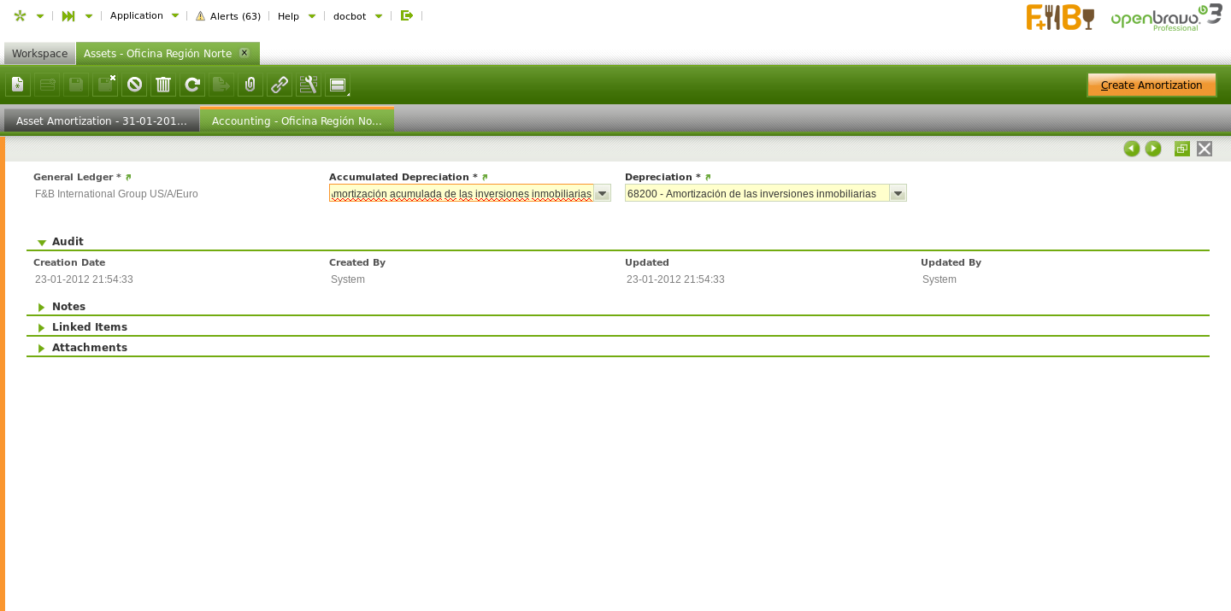The image size is (1231, 611).
Task: Open the Accumulated Depreciation dropdown arrow
Action: 602,194
